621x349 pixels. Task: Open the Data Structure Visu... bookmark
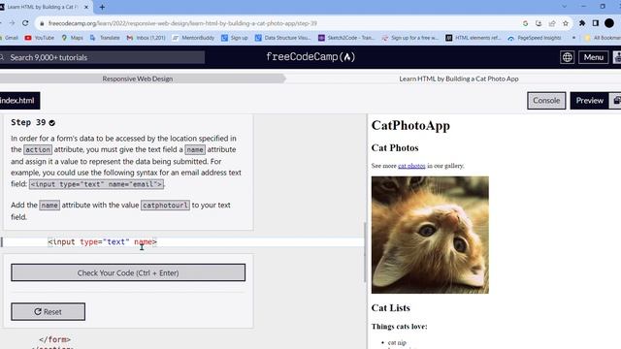tap(283, 38)
